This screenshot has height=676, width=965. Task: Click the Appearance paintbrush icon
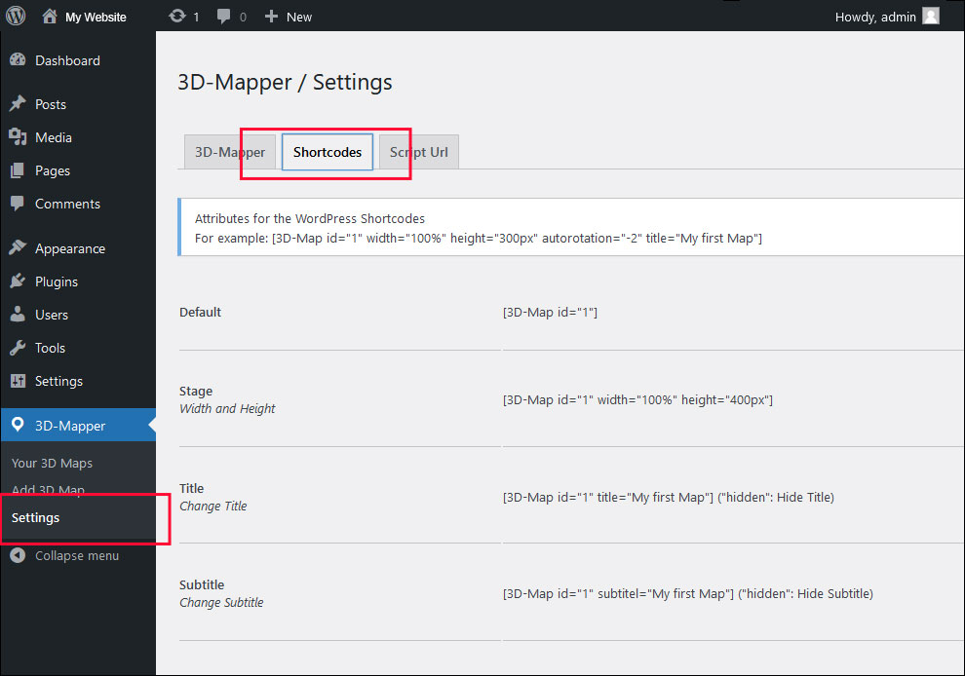coord(18,247)
